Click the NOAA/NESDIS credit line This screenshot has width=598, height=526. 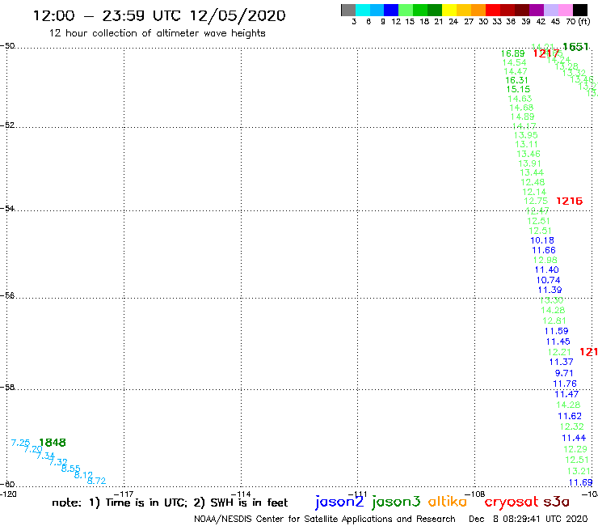(x=325, y=519)
